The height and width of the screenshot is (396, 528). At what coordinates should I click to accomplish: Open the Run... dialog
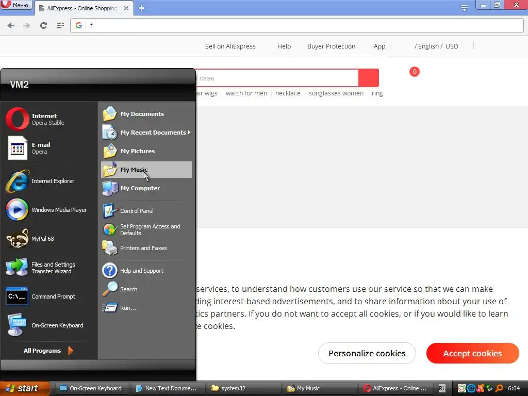[146, 308]
